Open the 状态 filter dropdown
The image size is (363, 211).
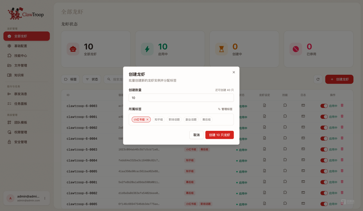[92, 79]
